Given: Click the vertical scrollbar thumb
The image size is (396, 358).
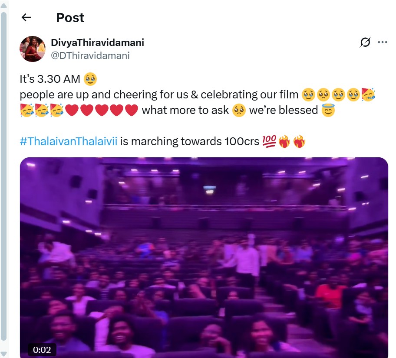Looking at the screenshot, I should 3,176.
